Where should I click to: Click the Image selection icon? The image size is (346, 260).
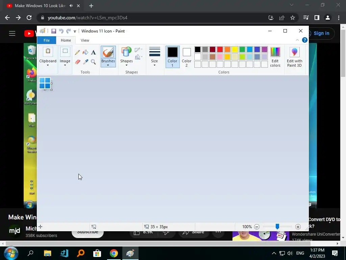point(65,51)
